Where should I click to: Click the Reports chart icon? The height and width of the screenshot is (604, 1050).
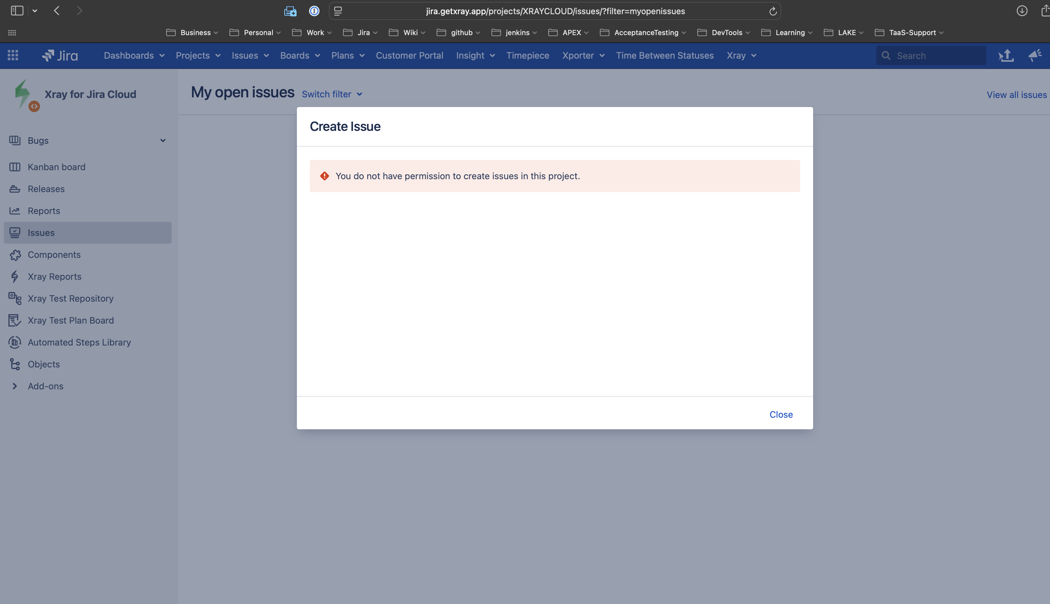pyautogui.click(x=15, y=211)
